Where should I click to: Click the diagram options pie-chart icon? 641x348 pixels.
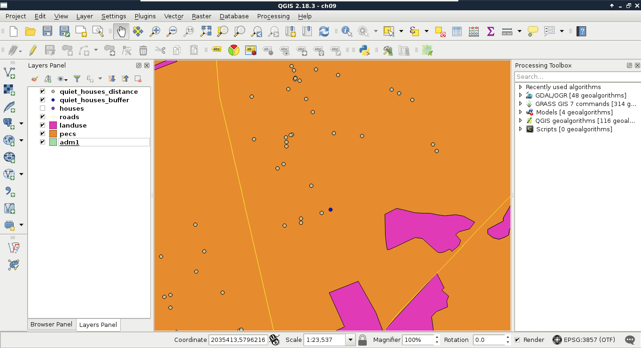[x=233, y=50]
